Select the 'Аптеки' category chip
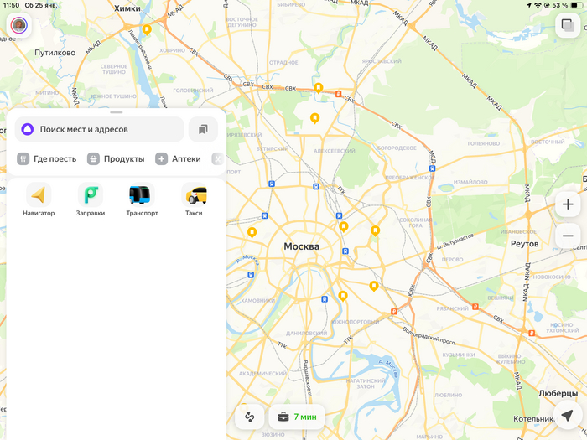The width and height of the screenshot is (587, 440). click(178, 159)
